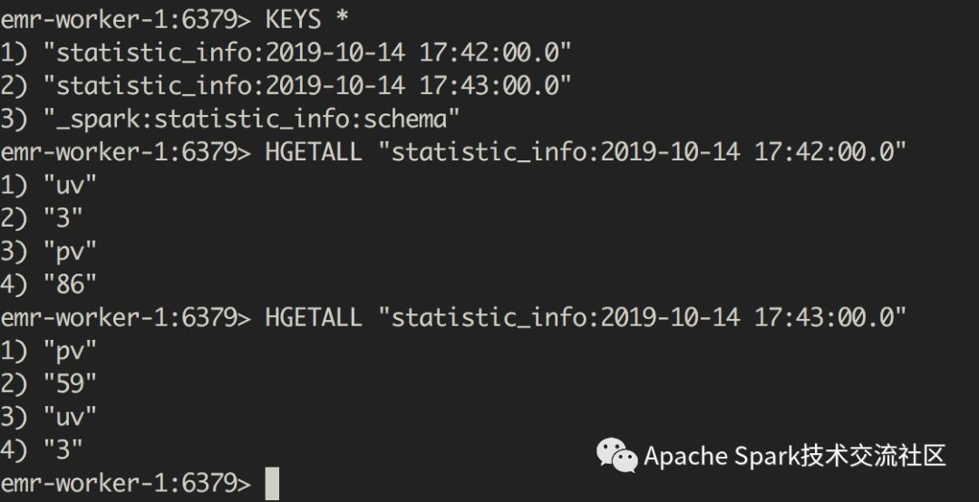Click the second key ending 17:43:00.0 in the KEYS output
Screen dimensions: 979x502
pyautogui.click(x=308, y=86)
